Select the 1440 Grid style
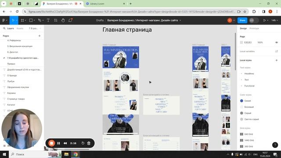The height and width of the screenshot is (158, 281). coord(249,140)
